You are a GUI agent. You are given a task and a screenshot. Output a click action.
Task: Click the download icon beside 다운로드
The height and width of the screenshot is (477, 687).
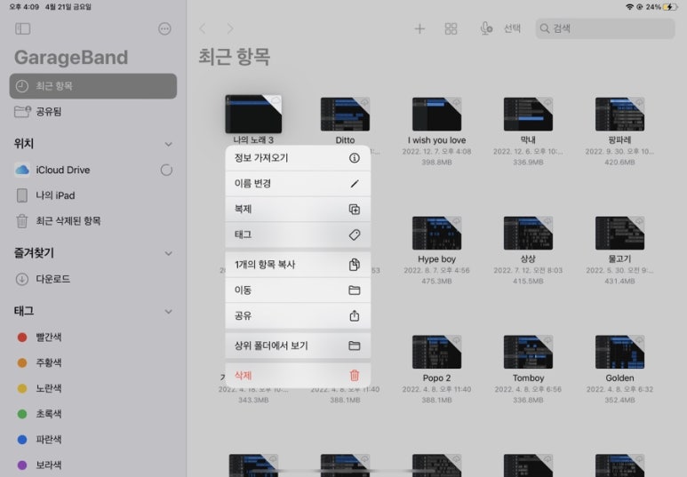22,279
